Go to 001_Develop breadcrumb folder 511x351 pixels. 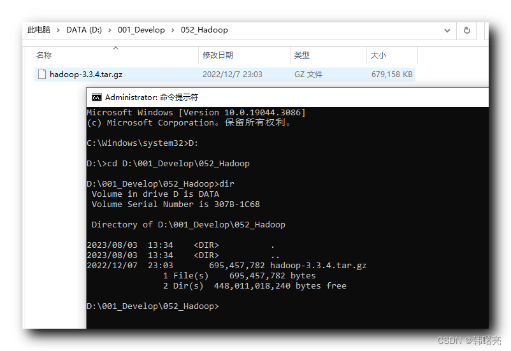pyautogui.click(x=141, y=30)
